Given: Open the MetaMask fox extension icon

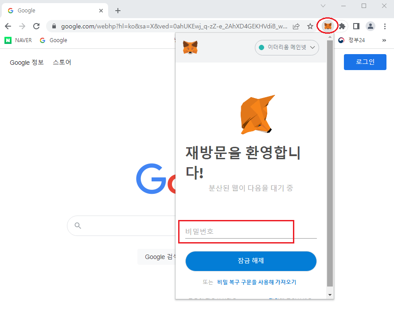Looking at the screenshot, I should [x=328, y=26].
